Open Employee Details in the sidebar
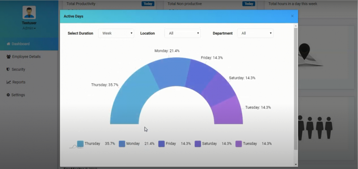Viewport: 358px width, 169px height. [x=26, y=57]
